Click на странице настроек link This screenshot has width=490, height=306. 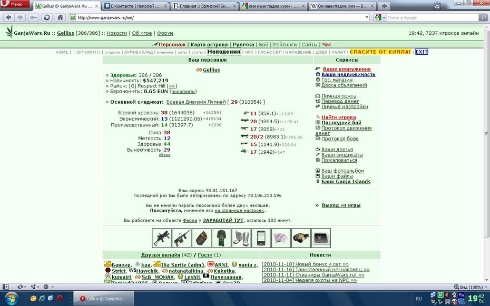click(x=239, y=211)
